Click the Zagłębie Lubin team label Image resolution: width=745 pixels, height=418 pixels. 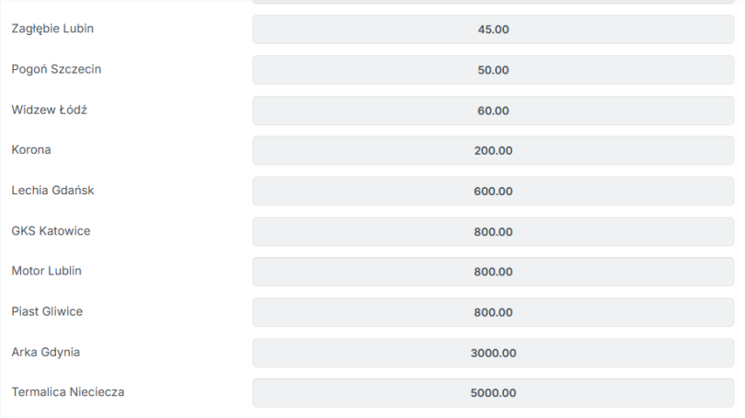pos(52,29)
